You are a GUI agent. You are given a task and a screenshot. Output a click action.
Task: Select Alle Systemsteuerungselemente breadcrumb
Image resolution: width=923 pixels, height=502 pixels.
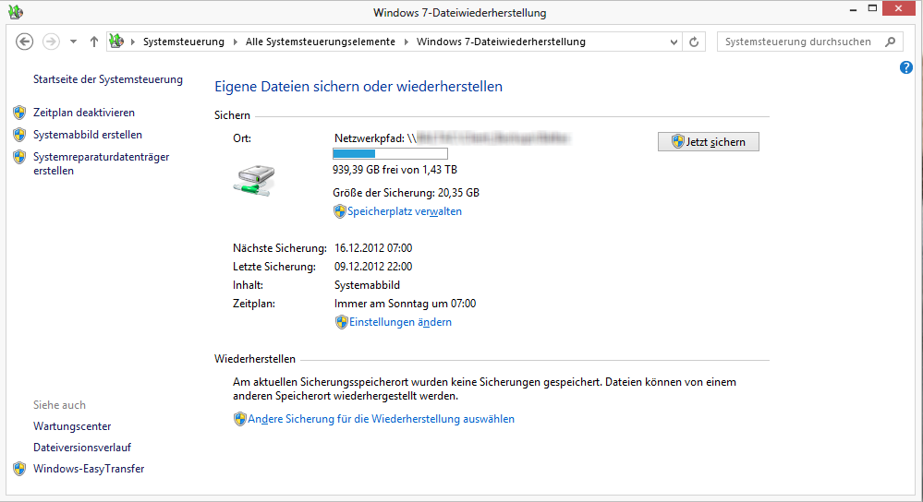(x=321, y=42)
